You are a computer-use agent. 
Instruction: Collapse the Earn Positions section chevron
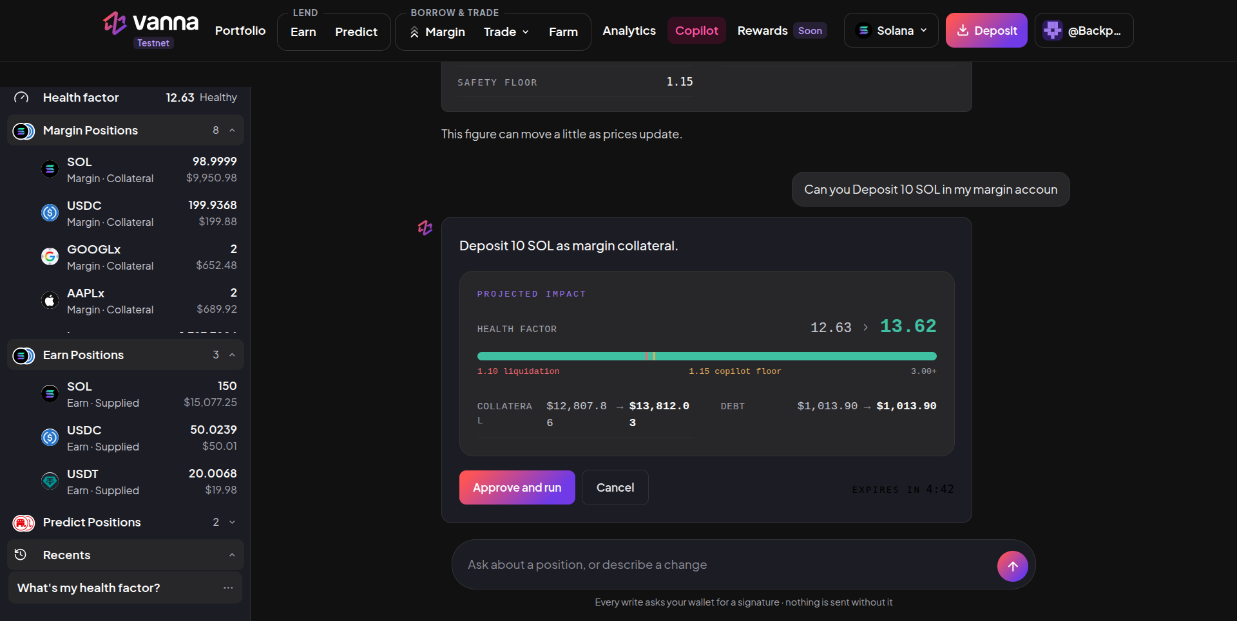[x=232, y=355]
